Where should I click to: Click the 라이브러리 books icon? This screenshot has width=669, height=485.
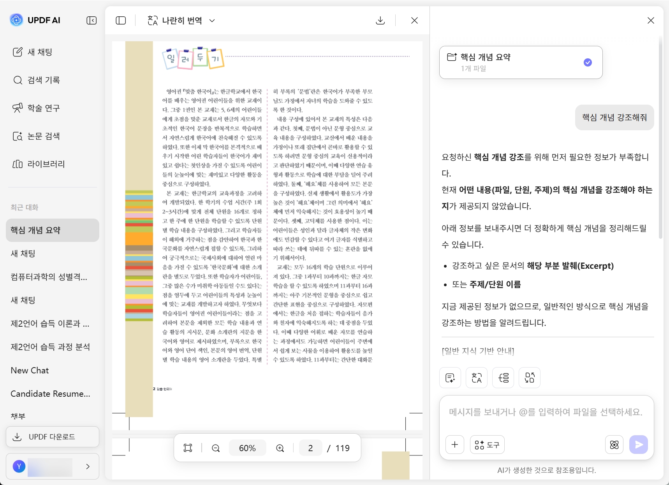[18, 164]
